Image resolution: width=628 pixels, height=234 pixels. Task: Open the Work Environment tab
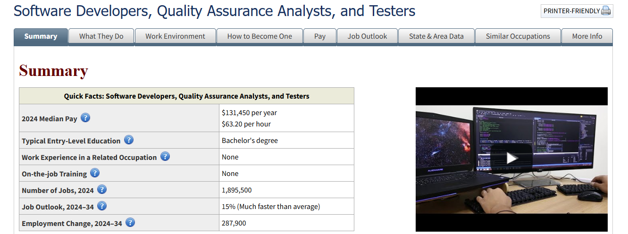click(175, 36)
